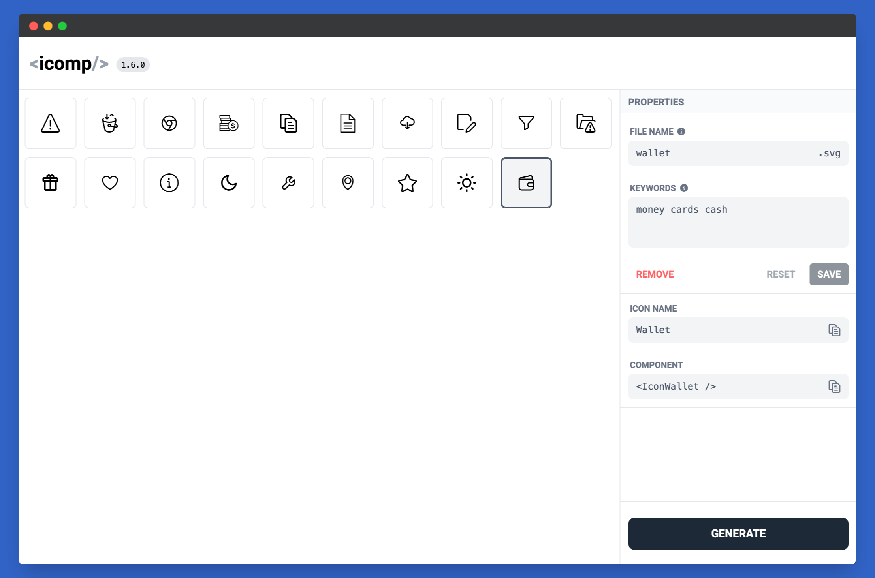The height and width of the screenshot is (578, 875).
Task: Click the red Remove button
Action: coord(655,274)
